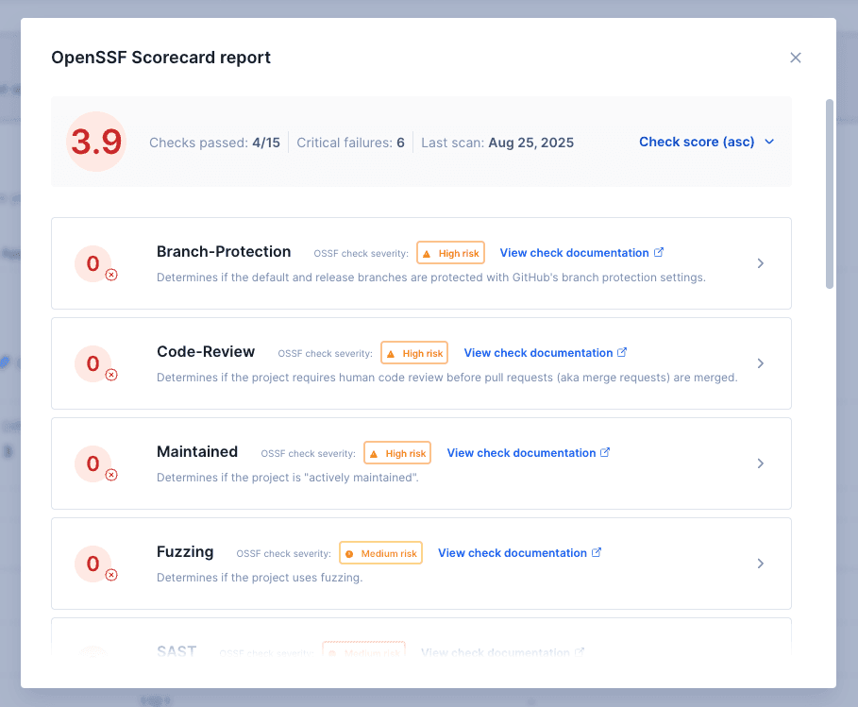
Task: Open the Code-Review check documentation
Action: click(538, 352)
